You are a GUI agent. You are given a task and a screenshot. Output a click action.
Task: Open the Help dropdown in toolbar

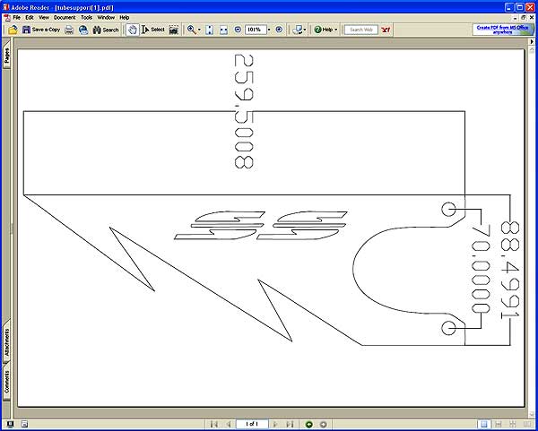325,30
